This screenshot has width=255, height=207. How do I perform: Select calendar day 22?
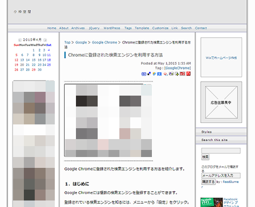(34, 65)
